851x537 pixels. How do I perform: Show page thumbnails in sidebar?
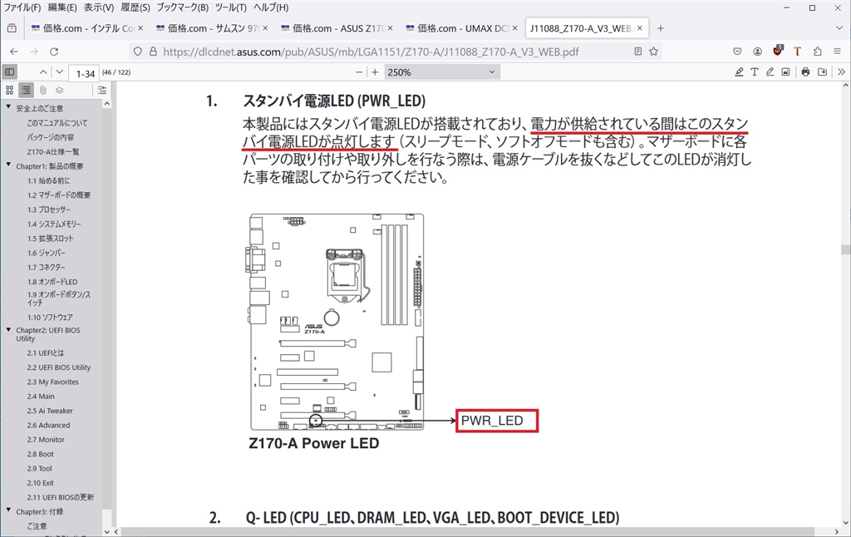(9, 90)
